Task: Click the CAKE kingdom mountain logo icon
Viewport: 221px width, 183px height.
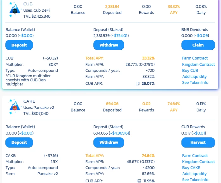Action: coord(15,107)
